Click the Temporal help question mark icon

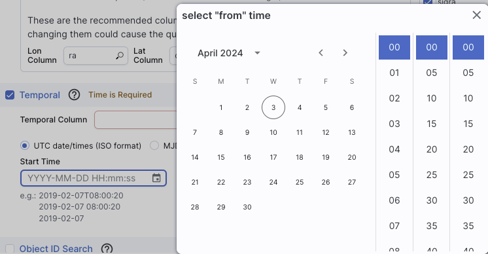tap(74, 95)
